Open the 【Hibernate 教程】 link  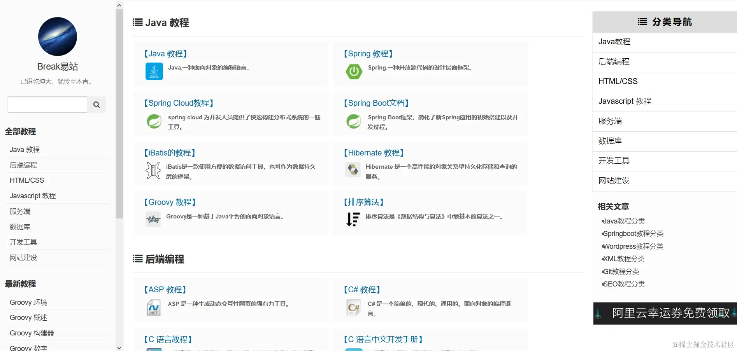click(x=374, y=153)
